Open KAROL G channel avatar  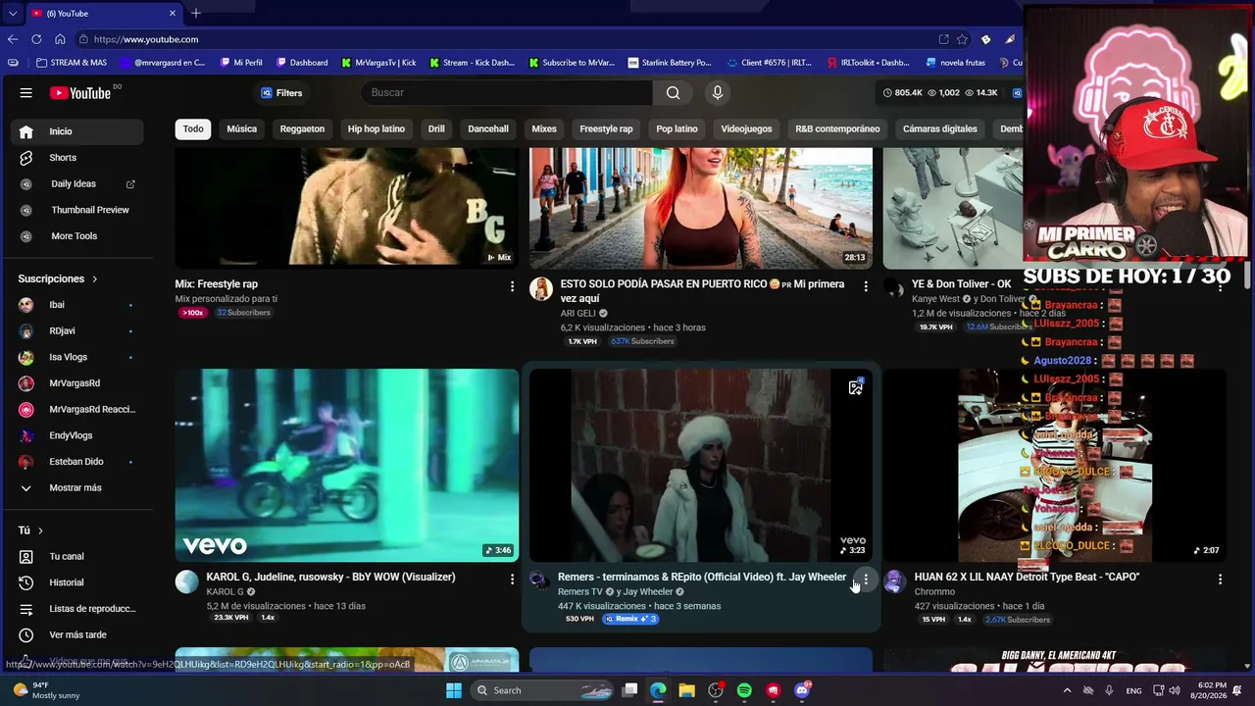[x=187, y=581]
